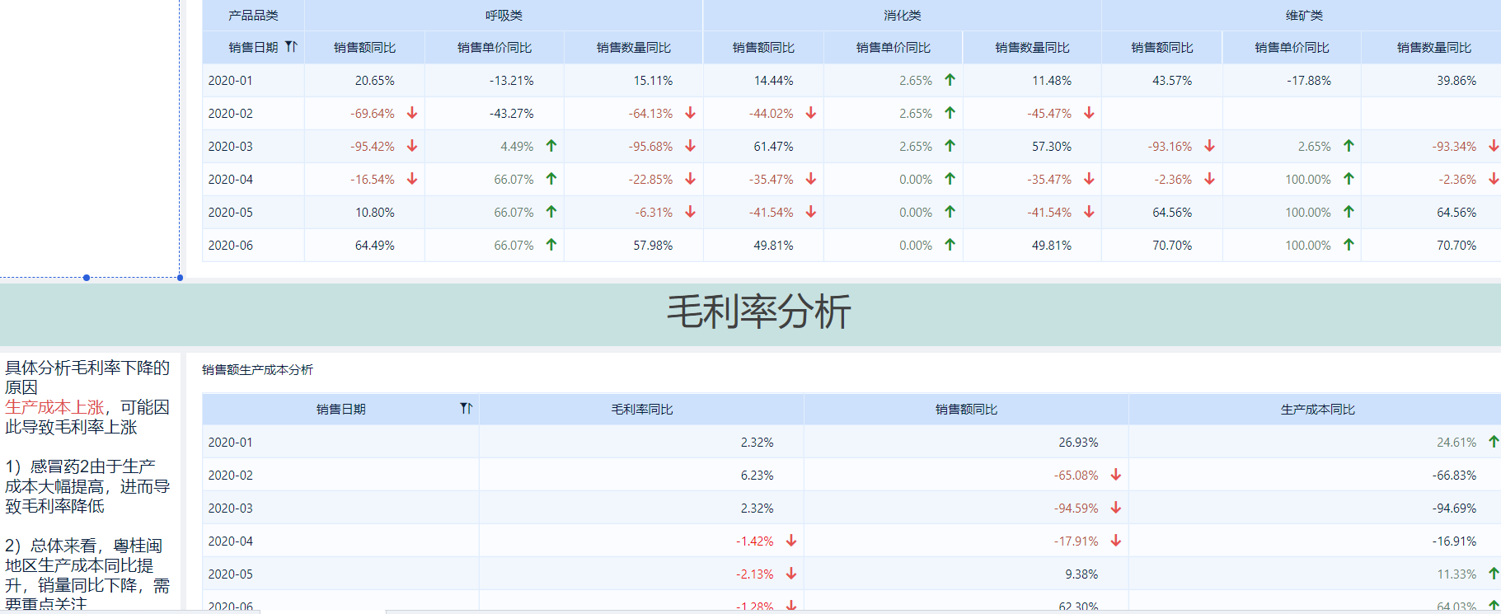Click sort icon beside 销售日期 in top table
The height and width of the screenshot is (614, 1501).
point(291,47)
